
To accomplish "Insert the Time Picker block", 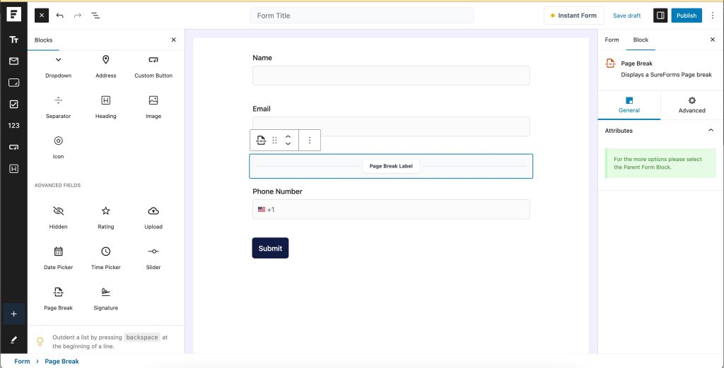I will pyautogui.click(x=105, y=258).
